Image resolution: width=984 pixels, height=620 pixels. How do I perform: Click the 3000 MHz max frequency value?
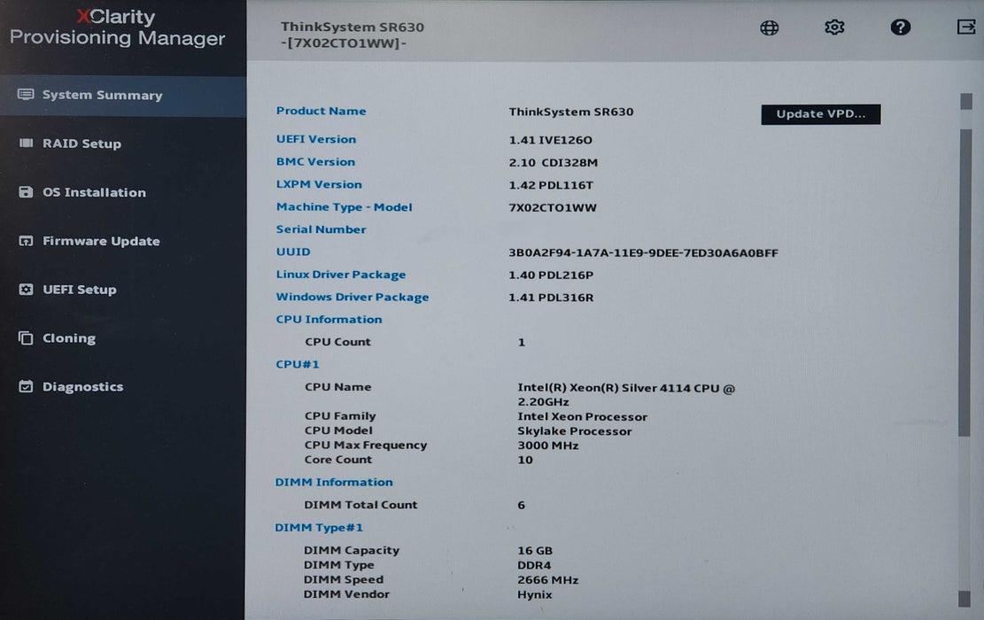pyautogui.click(x=548, y=446)
